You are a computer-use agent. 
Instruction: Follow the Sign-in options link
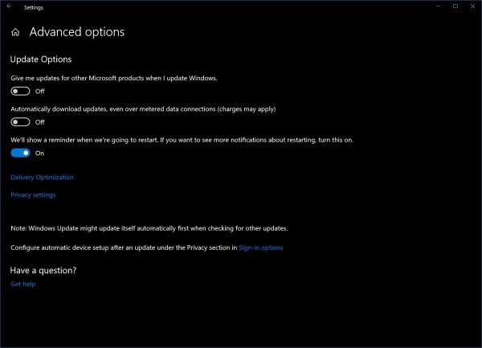[261, 248]
